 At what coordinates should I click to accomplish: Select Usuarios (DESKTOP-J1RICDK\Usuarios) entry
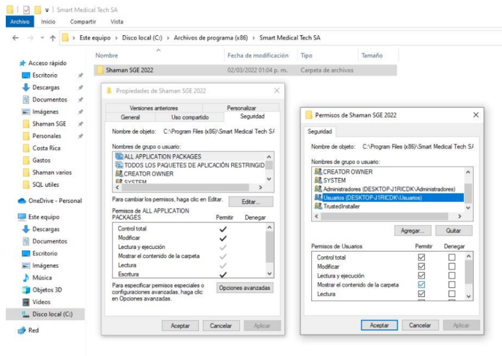tap(389, 198)
